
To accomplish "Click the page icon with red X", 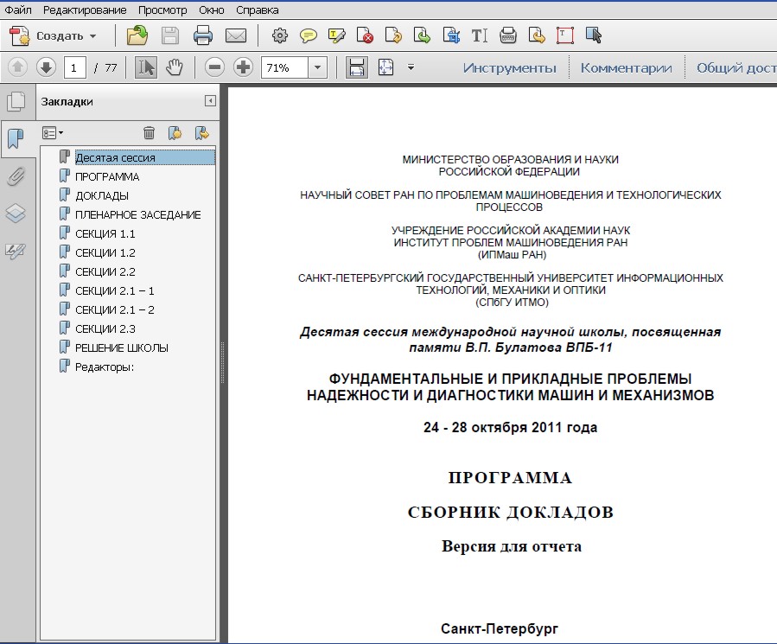I will [365, 35].
